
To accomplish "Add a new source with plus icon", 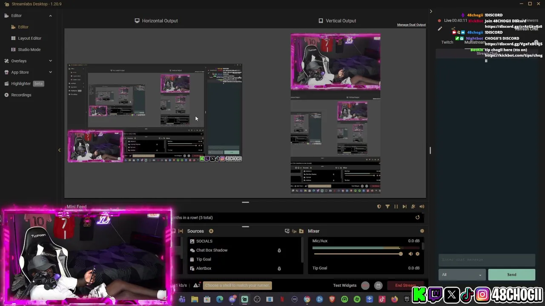I will click(x=211, y=231).
